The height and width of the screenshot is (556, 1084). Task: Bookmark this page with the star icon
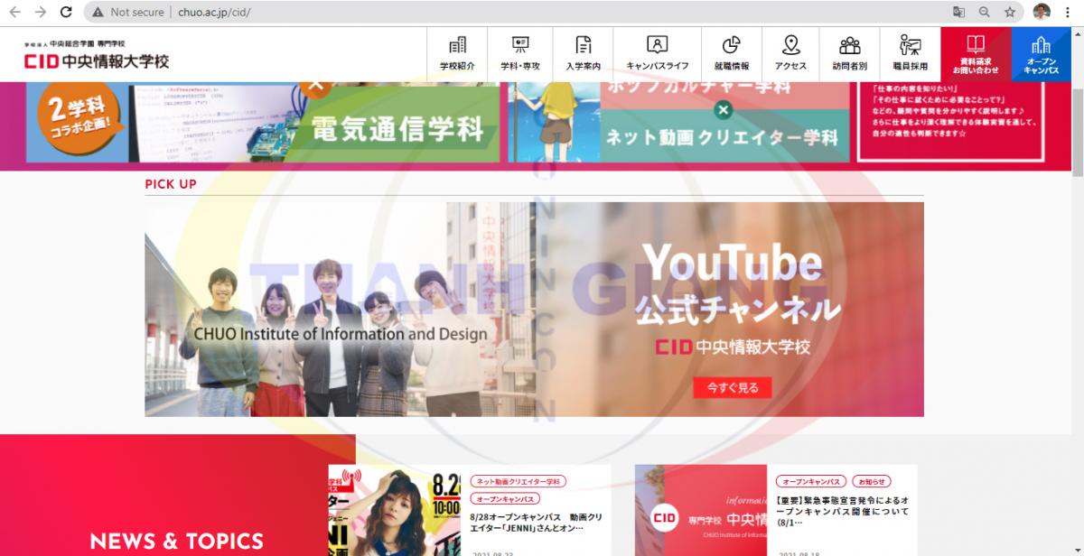[1009, 13]
